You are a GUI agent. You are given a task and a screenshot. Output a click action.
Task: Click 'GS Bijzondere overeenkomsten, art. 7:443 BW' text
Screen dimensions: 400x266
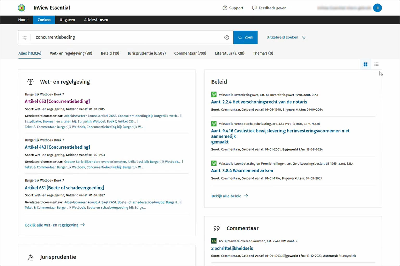click(258, 241)
